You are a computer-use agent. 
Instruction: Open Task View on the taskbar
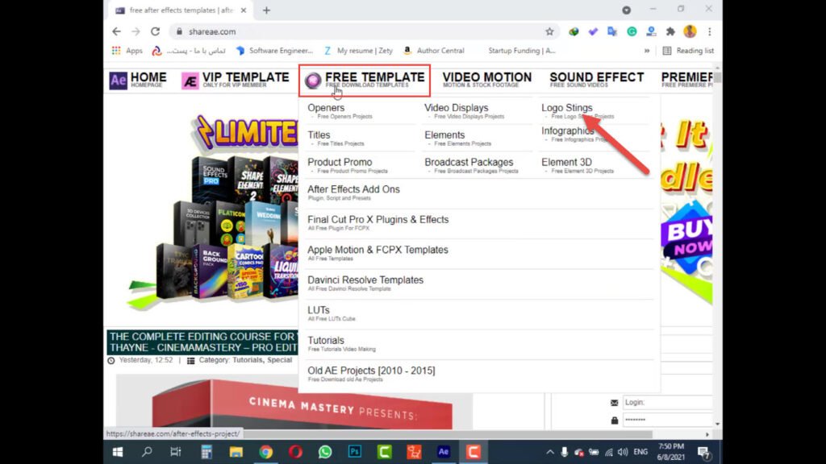175,452
